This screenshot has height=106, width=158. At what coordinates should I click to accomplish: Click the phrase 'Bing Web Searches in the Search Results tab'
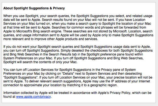tap(38, 54)
